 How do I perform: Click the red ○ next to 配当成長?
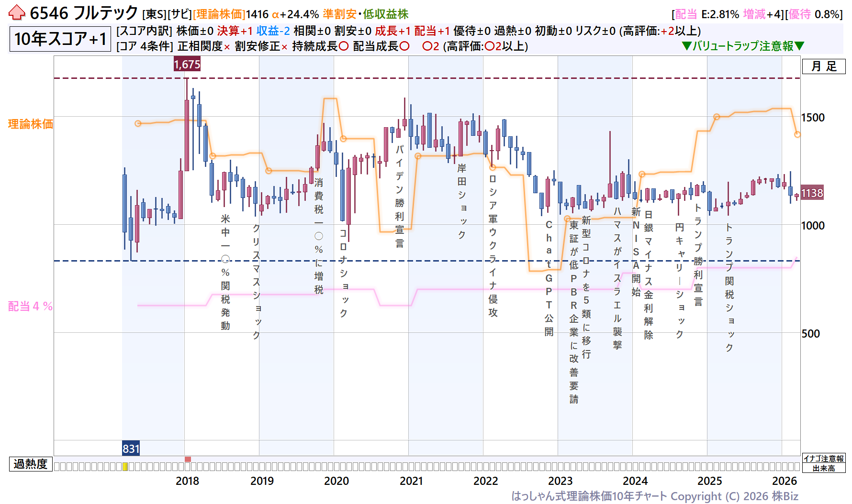click(x=404, y=46)
